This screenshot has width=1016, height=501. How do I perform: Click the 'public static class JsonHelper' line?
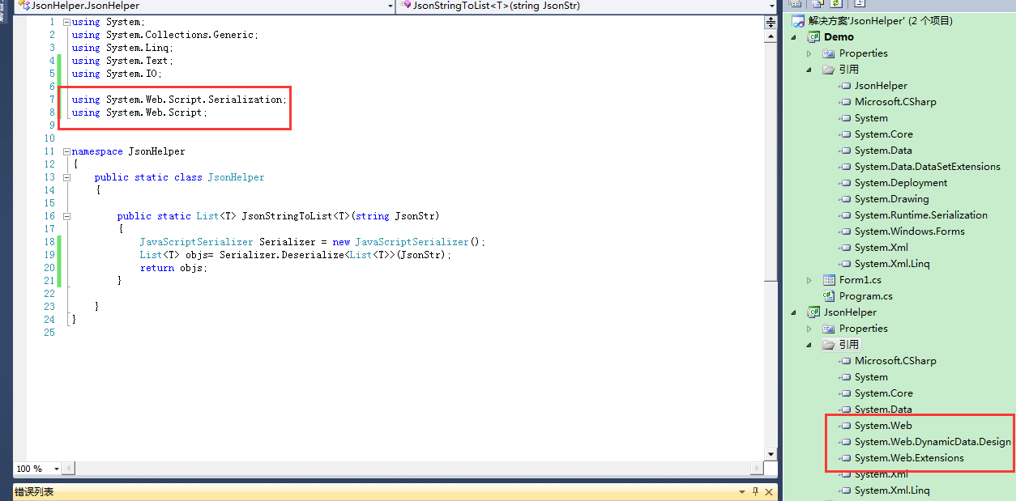(179, 177)
